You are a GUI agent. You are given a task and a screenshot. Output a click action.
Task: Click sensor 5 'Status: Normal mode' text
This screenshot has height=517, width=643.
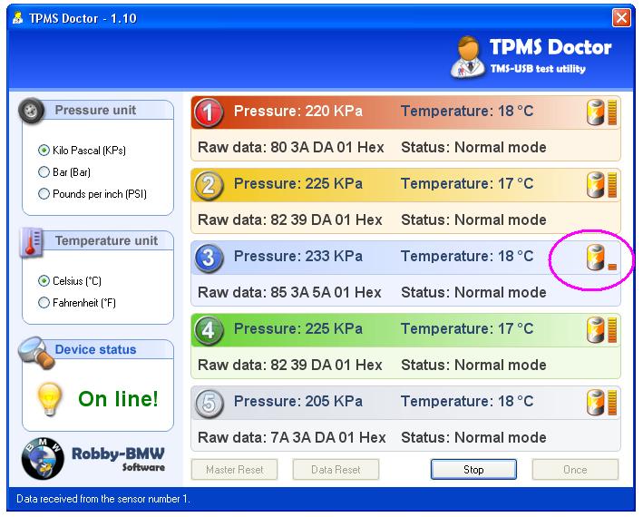point(473,437)
